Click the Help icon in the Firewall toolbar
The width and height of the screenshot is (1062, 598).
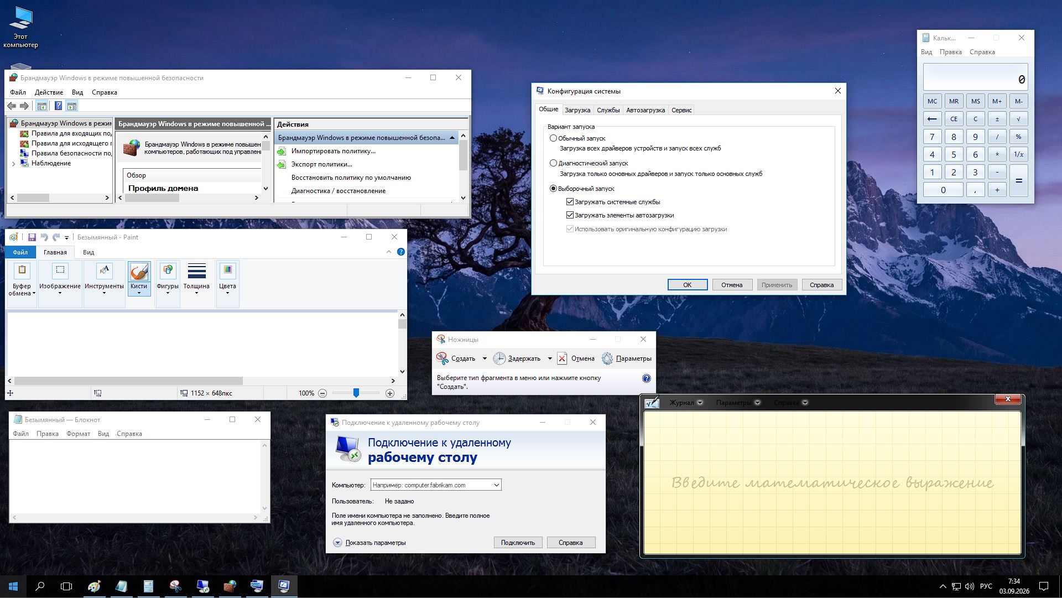pyautogui.click(x=58, y=106)
